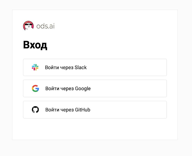Click the colorful Slack logo icon
192x156 pixels.
(35, 67)
